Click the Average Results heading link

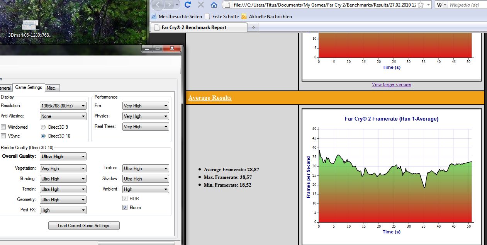(210, 98)
